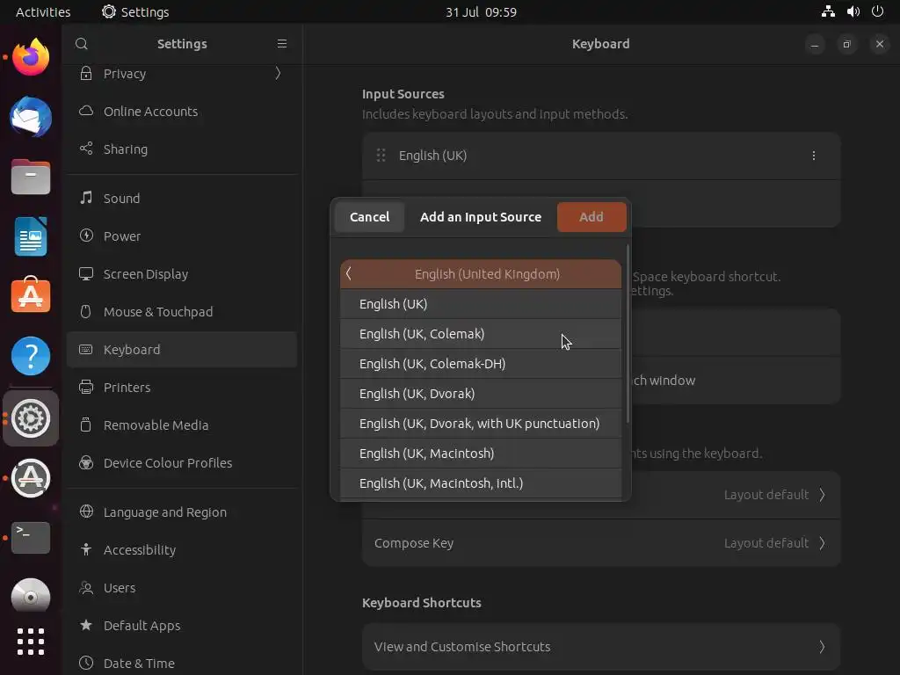Viewport: 900px width, 675px height.
Task: Open Firefox from the dock
Action: [x=31, y=59]
